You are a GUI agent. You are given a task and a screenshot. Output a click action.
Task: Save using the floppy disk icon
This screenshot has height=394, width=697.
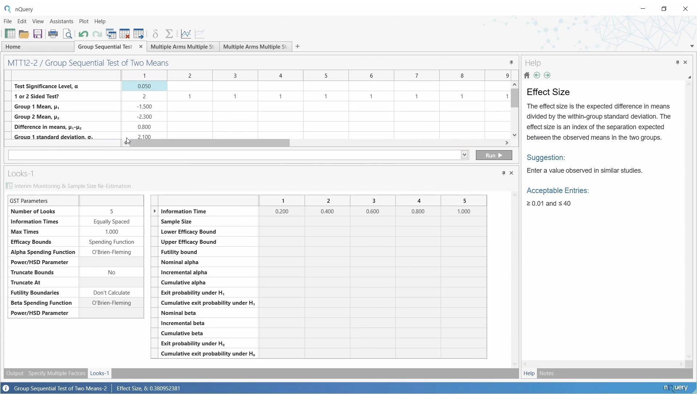(38, 34)
